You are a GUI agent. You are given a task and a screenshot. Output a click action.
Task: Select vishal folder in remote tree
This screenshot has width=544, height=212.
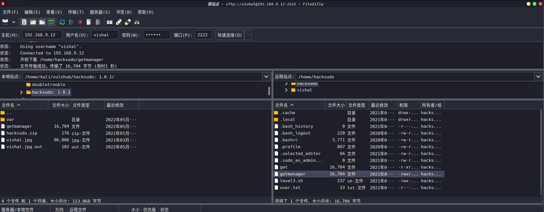[304, 90]
